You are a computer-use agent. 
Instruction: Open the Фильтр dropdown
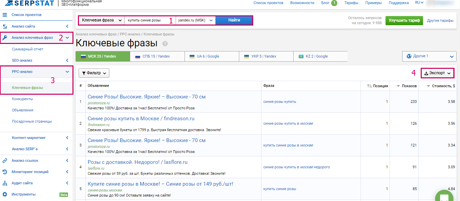[94, 73]
